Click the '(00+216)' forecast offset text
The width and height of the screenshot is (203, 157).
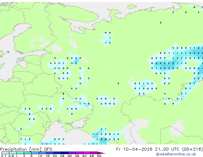click(192, 149)
